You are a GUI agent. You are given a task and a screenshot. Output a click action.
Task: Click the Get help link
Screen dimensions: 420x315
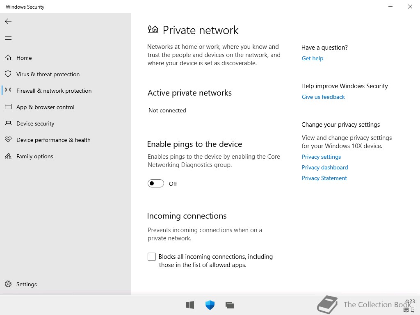click(312, 58)
